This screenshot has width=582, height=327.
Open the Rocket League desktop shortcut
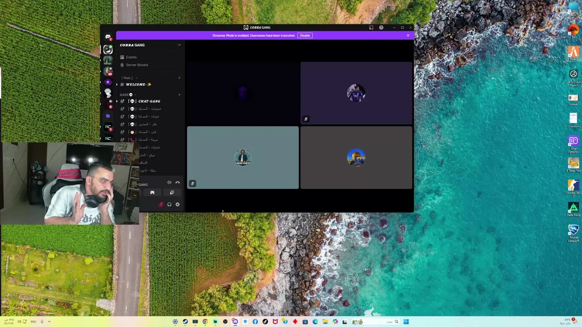[573, 233]
